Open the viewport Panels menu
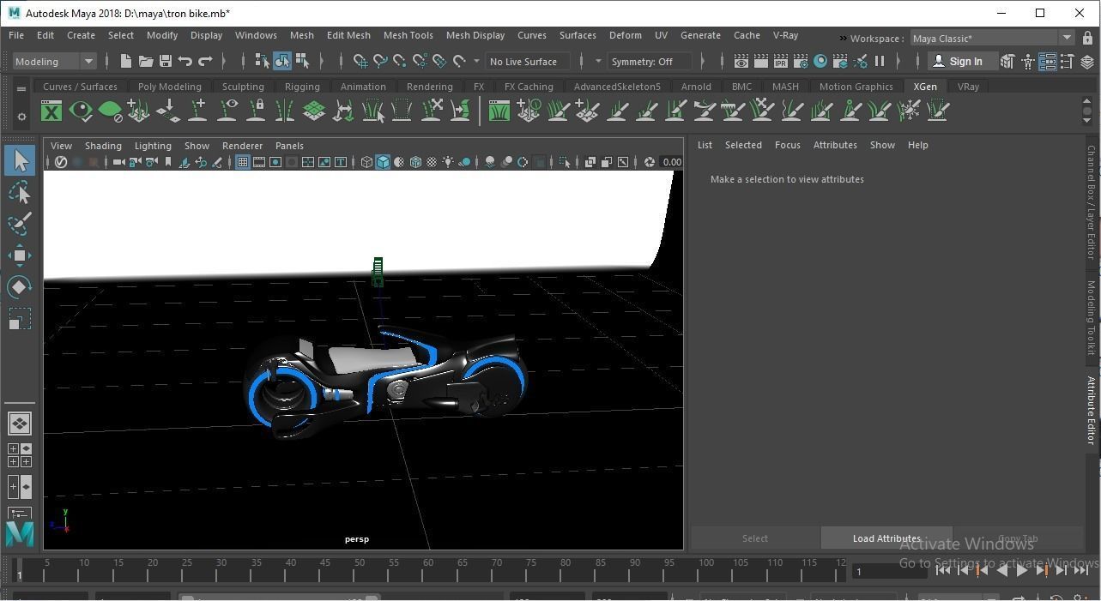Viewport: 1101px width, 601px height. [x=289, y=146]
